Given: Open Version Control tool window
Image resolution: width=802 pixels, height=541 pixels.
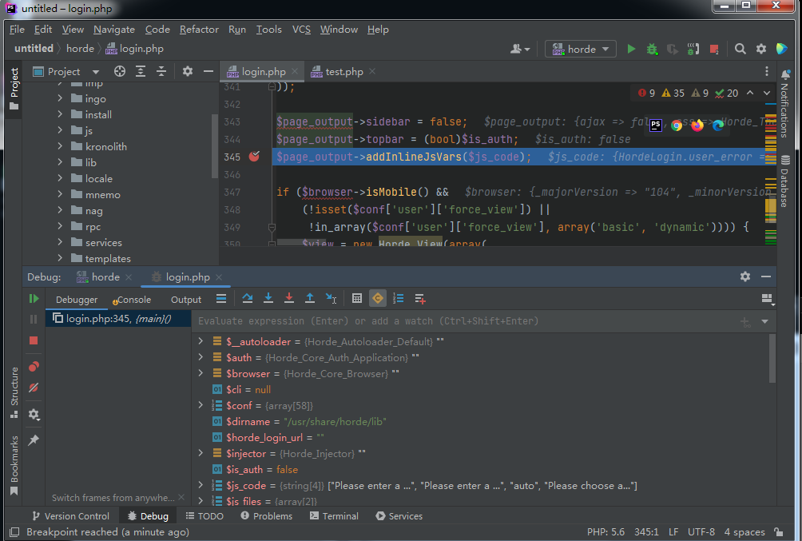Looking at the screenshot, I should point(70,516).
